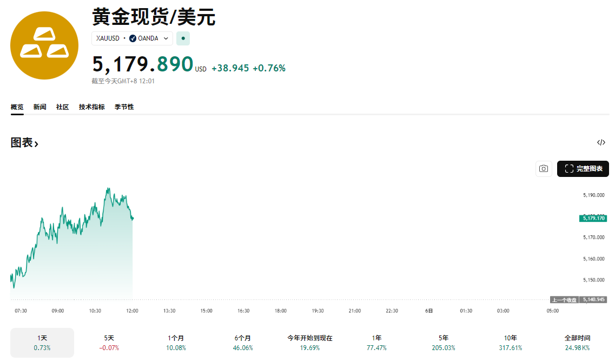This screenshot has width=615, height=362.
Task: Open the 图表 section via its chevron
Action: click(36, 143)
